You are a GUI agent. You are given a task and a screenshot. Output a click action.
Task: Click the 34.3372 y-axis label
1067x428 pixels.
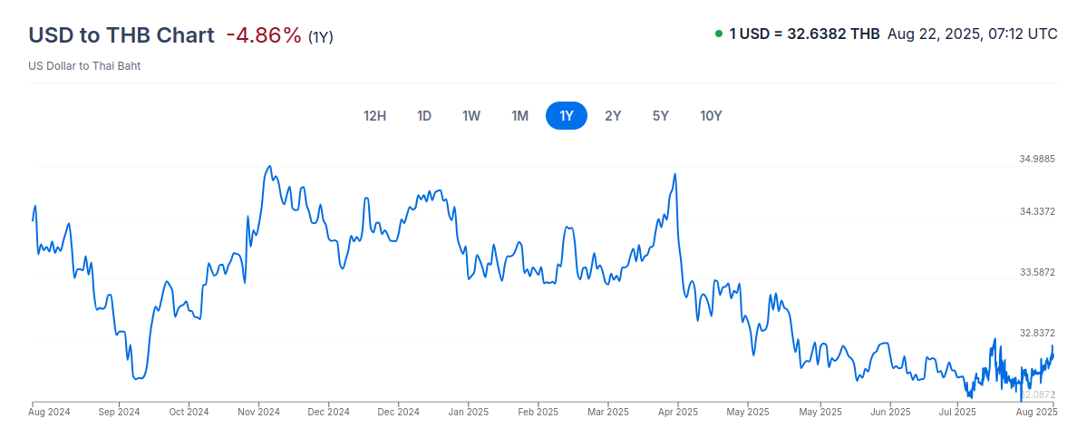[x=1037, y=212]
